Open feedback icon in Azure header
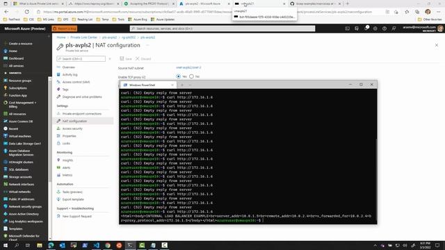This screenshot has width=445, height=250. click(x=394, y=28)
